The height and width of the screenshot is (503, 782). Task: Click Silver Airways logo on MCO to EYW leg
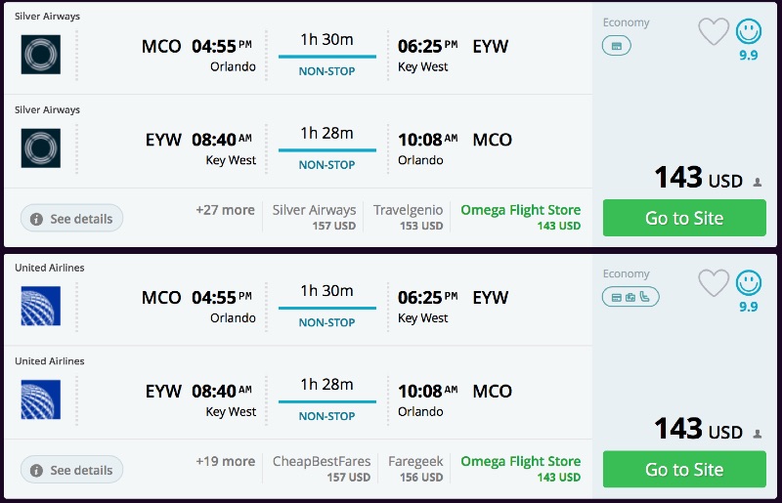click(41, 55)
